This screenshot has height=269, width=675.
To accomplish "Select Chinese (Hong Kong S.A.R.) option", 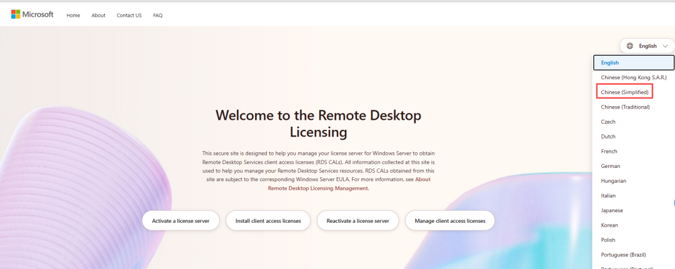I will [x=634, y=77].
